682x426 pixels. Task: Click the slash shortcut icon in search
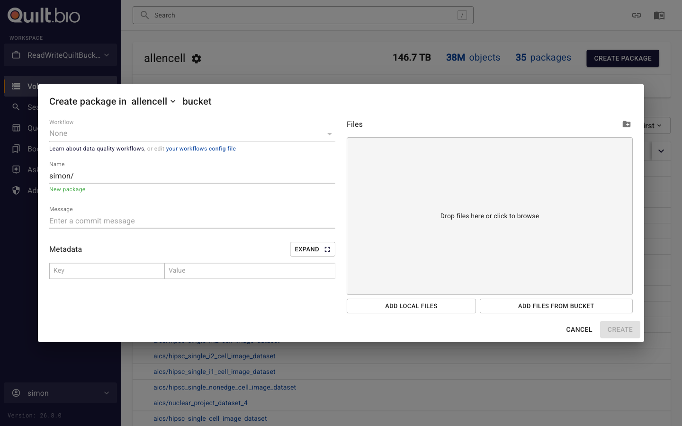coord(462,15)
